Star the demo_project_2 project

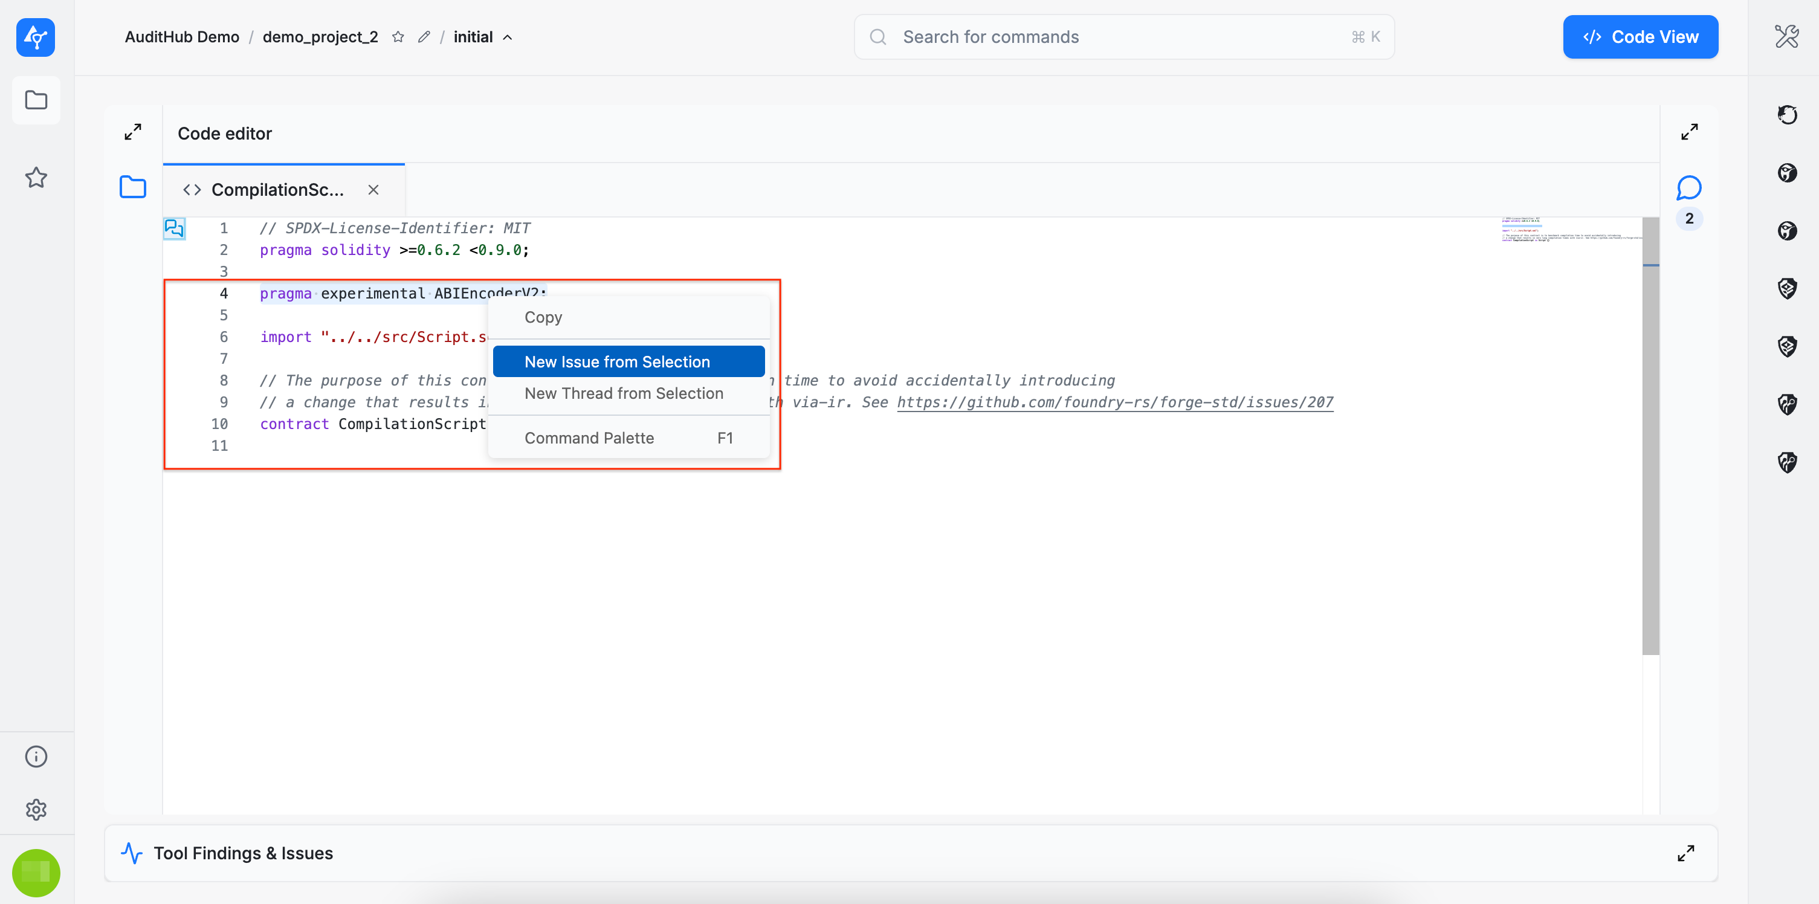[x=398, y=37]
